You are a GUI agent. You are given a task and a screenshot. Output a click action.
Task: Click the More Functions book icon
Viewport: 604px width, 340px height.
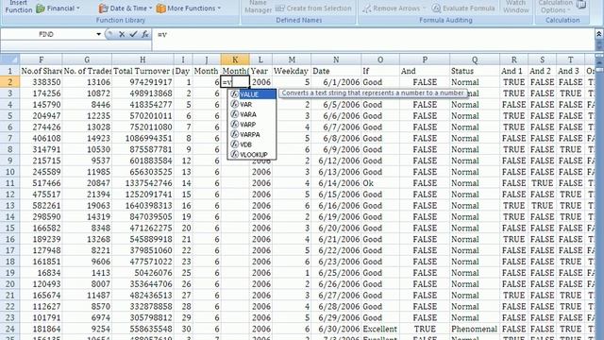tap(160, 8)
